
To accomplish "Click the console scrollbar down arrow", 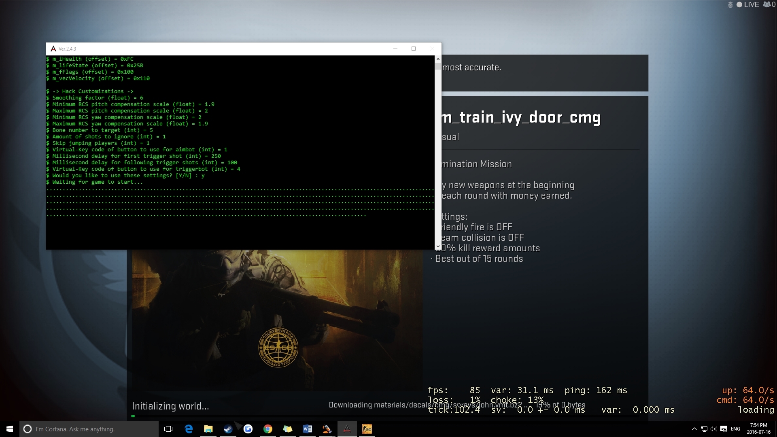I will (438, 246).
